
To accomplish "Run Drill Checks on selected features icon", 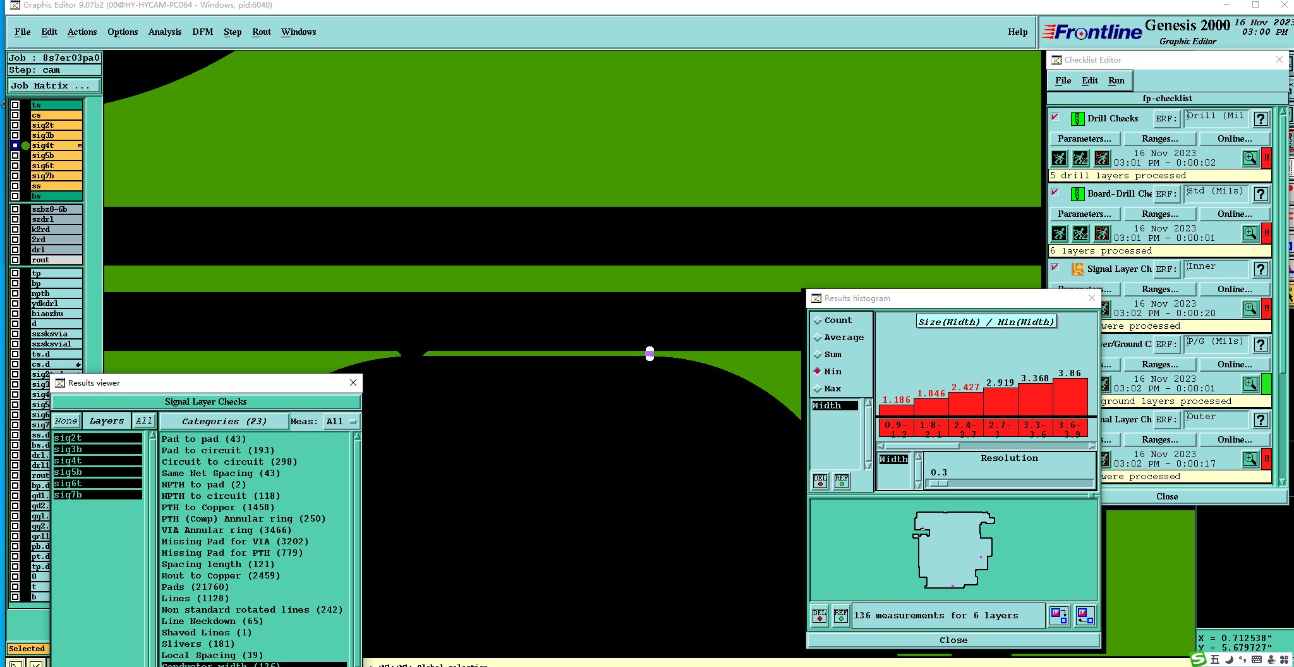I will tap(1081, 158).
